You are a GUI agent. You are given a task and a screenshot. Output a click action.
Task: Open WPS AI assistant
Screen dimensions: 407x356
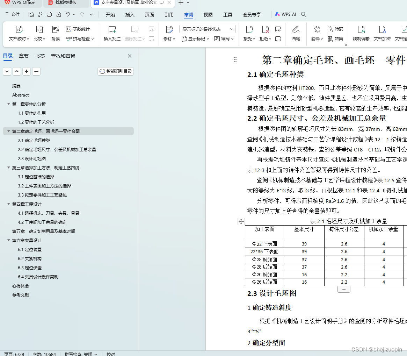pyautogui.click(x=285, y=14)
